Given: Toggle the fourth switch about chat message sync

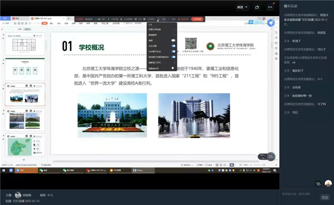Looking at the screenshot, I should [x=173, y=57].
